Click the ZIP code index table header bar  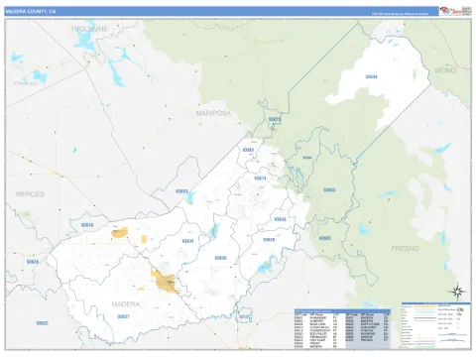342,311
